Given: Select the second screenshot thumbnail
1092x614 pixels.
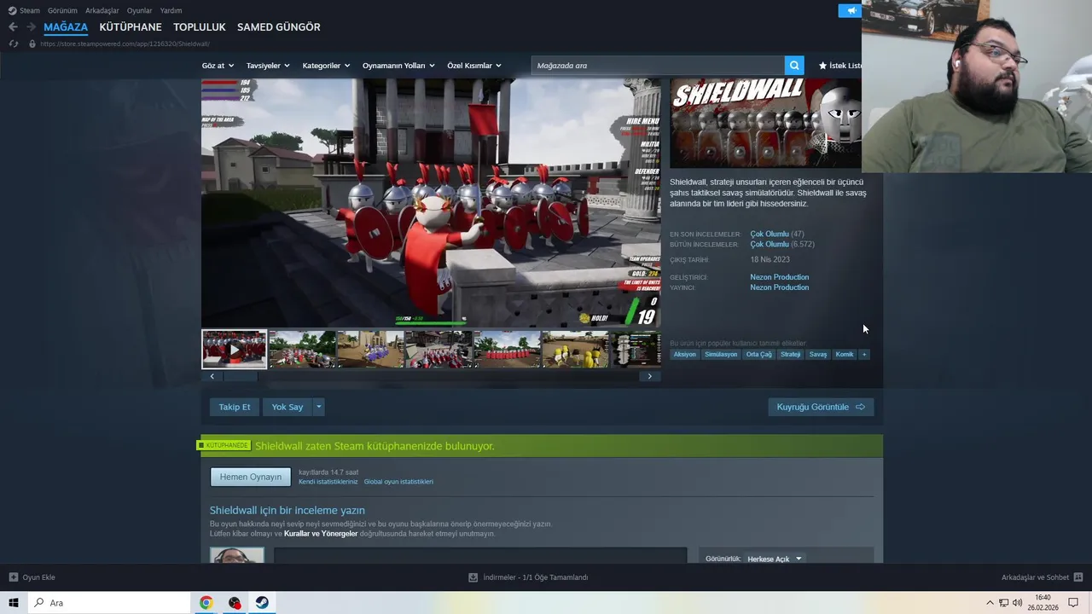Looking at the screenshot, I should coord(302,350).
